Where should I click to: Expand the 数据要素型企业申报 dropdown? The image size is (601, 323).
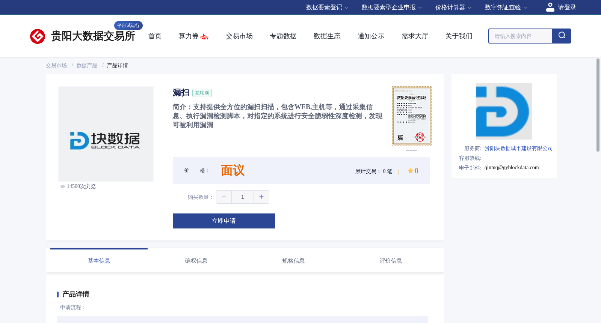pyautogui.click(x=392, y=8)
